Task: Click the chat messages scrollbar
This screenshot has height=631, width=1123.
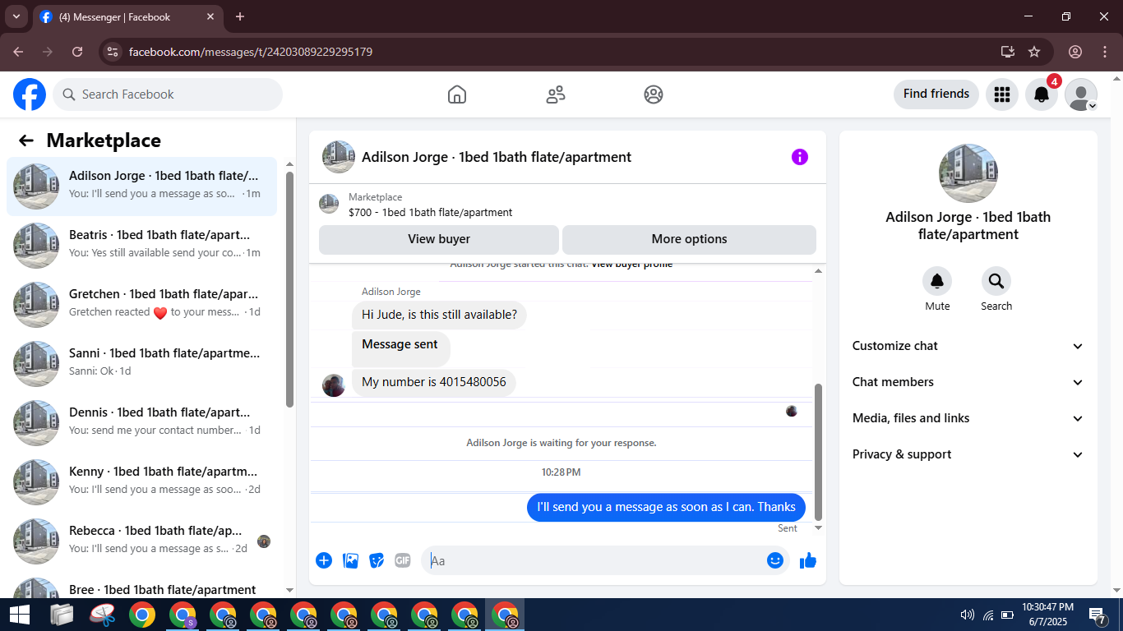Action: point(818,452)
